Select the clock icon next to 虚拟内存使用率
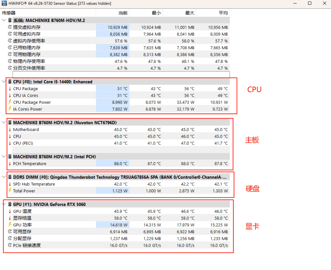This screenshot has width=331, height=270. (x=10, y=41)
